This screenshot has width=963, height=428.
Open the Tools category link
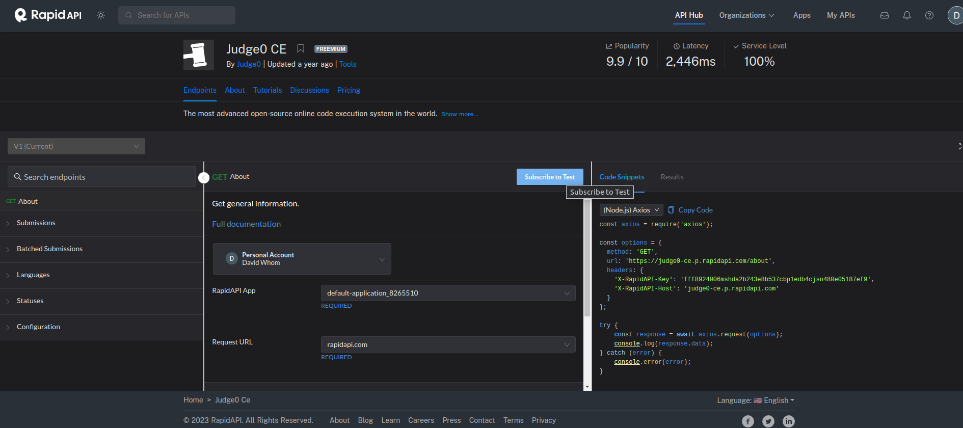pyautogui.click(x=348, y=64)
